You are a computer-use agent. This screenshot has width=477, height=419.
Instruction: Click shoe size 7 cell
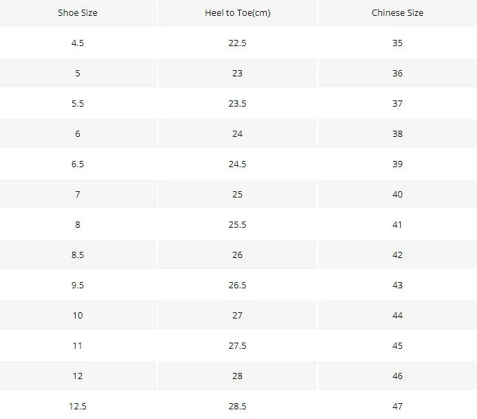click(x=78, y=195)
